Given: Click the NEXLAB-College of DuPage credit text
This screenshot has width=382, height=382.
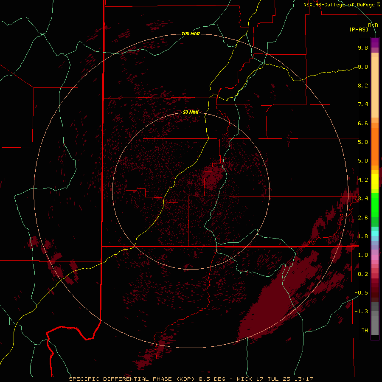Looking at the screenshot, I should click(x=340, y=5).
